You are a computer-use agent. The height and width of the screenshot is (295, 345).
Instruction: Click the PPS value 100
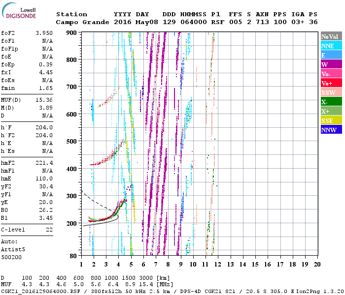pos(280,22)
